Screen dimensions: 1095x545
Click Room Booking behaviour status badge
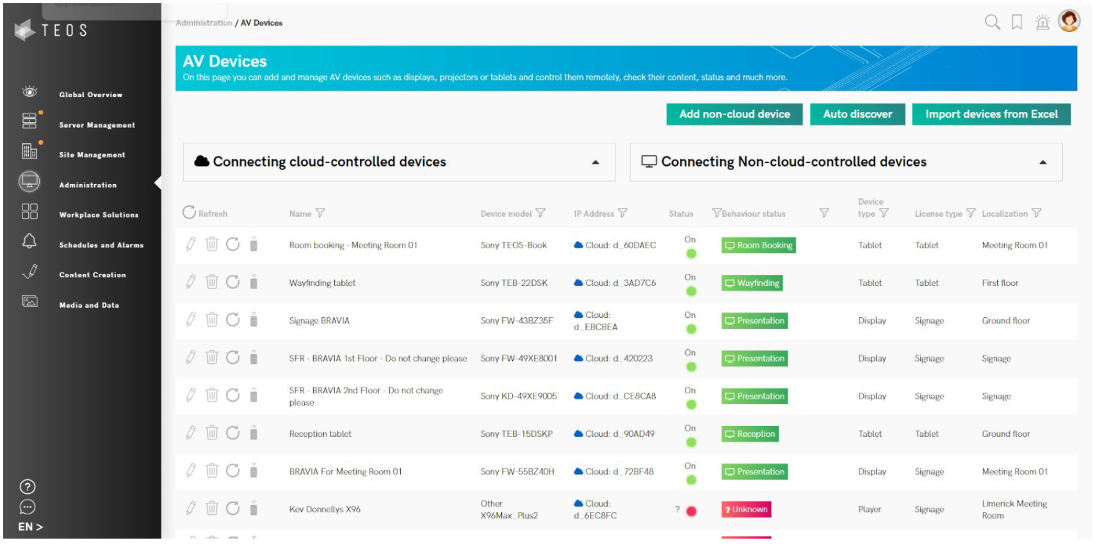(x=758, y=245)
